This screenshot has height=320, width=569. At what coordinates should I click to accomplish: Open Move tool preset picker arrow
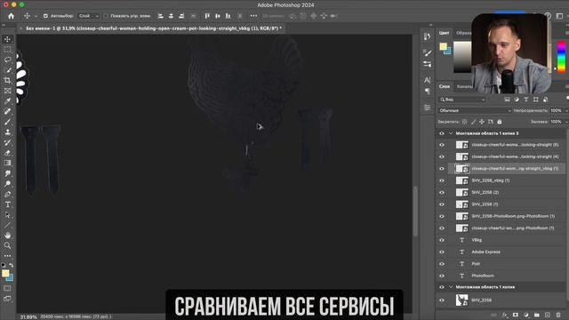click(x=36, y=16)
